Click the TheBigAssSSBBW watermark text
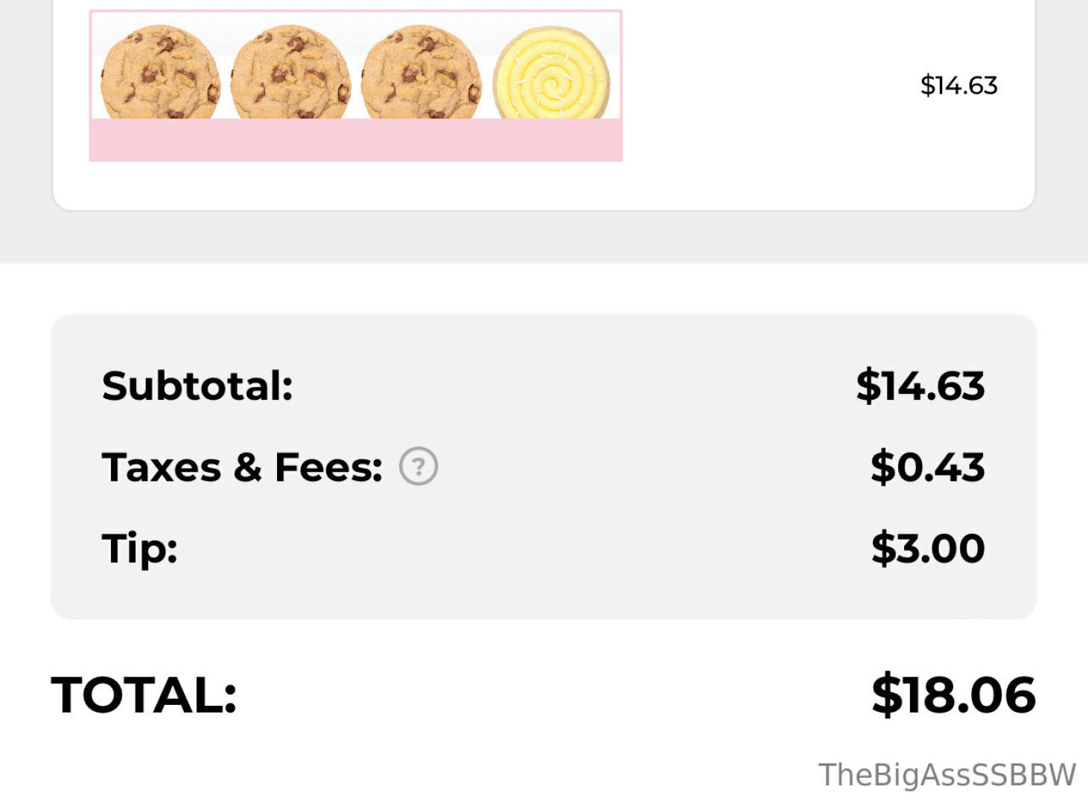The image size is (1088, 804). coord(947,775)
